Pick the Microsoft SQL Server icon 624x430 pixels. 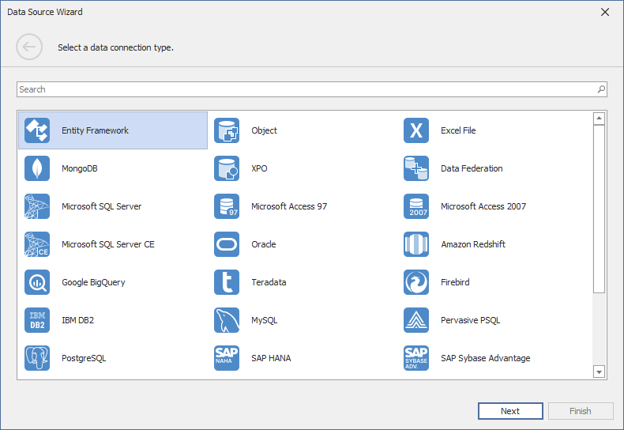37,206
